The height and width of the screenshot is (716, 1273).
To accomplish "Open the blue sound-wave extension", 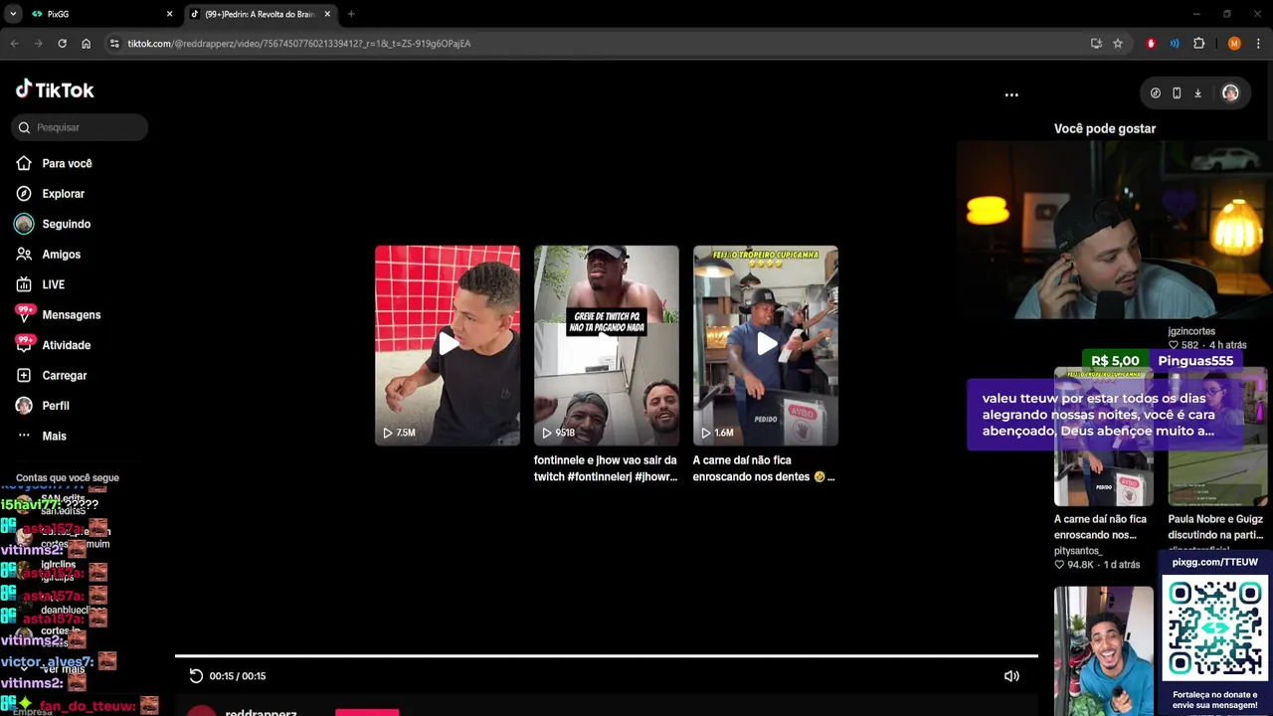I will click(x=1175, y=44).
